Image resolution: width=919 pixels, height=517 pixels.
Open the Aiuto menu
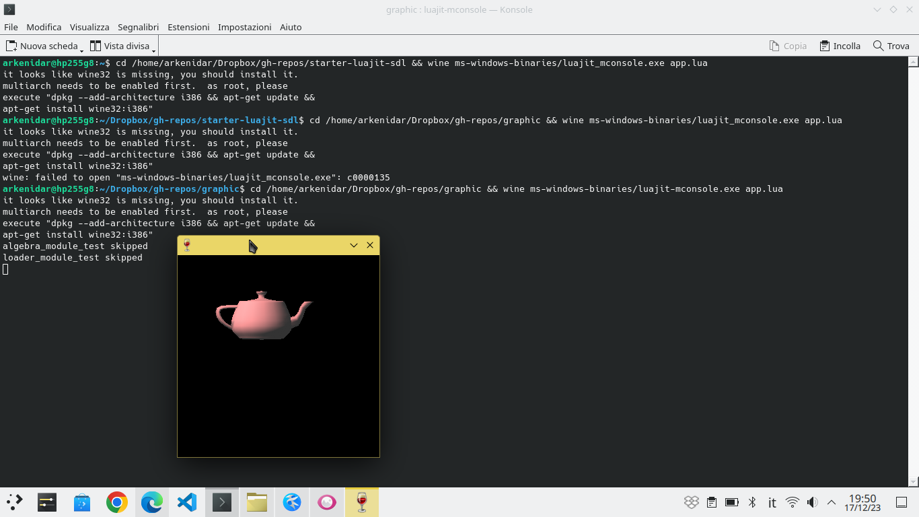coord(291,27)
